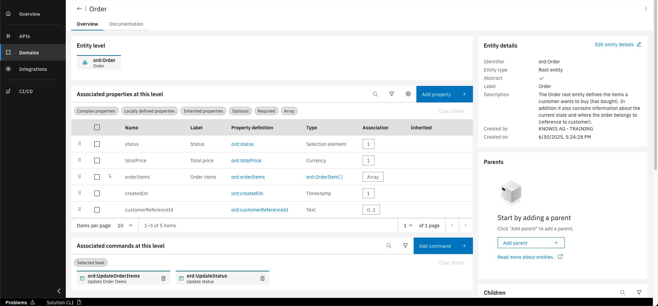Viewport: 658px width, 306px height.
Task: Search within the Children panel
Action: 622,293
